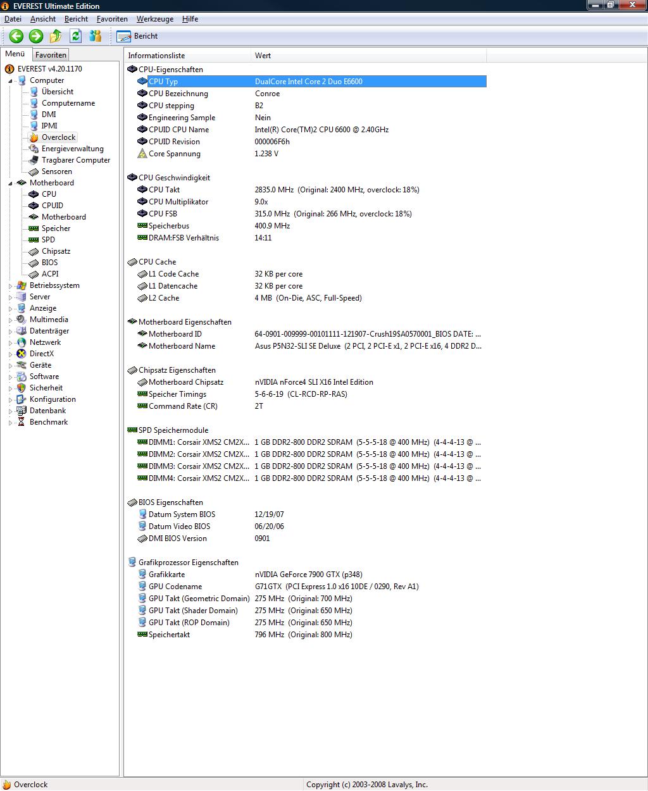Click the Benchmark hourglass icon
Viewport: 648px width, 791px height.
(x=22, y=422)
